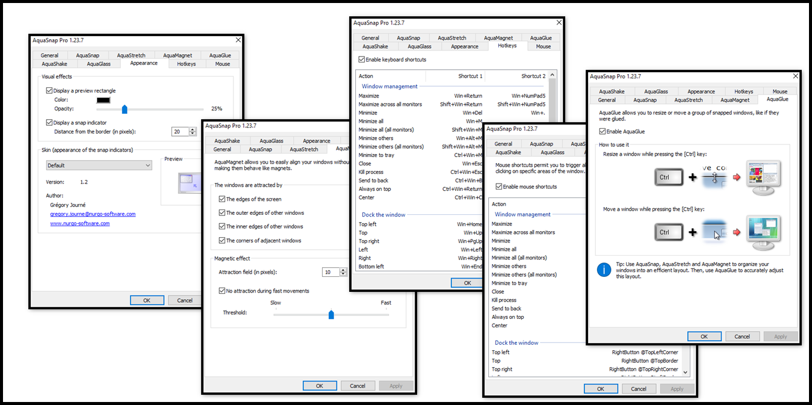Close the AquaGlue settings window
This screenshot has width=812, height=405.
coord(796,76)
